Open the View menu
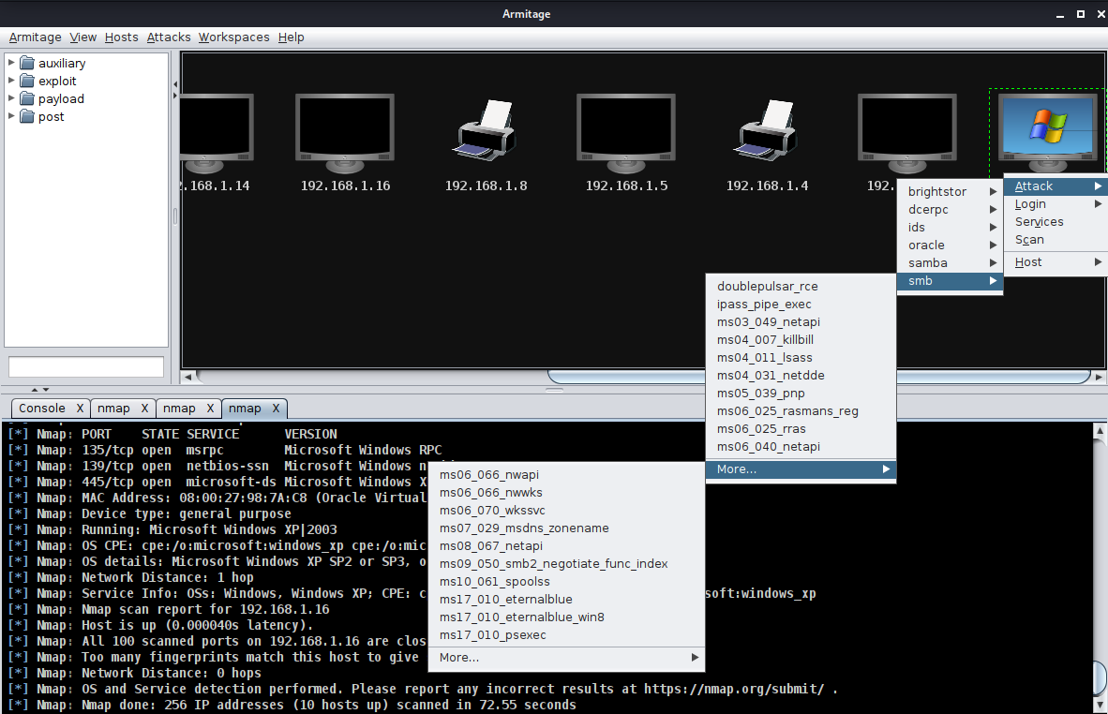This screenshot has height=714, width=1108. click(82, 37)
